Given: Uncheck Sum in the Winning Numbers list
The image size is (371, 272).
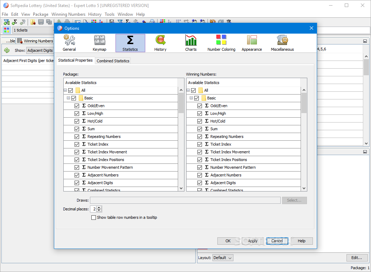Looking at the screenshot, I should [x=200, y=129].
